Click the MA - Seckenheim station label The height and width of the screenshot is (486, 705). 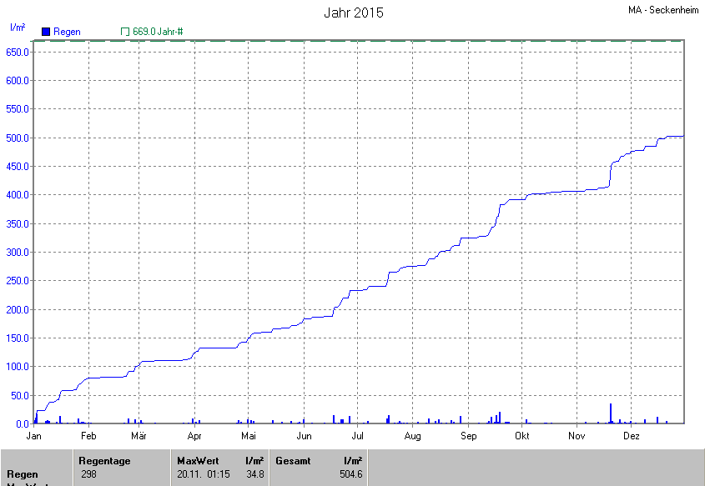point(663,10)
